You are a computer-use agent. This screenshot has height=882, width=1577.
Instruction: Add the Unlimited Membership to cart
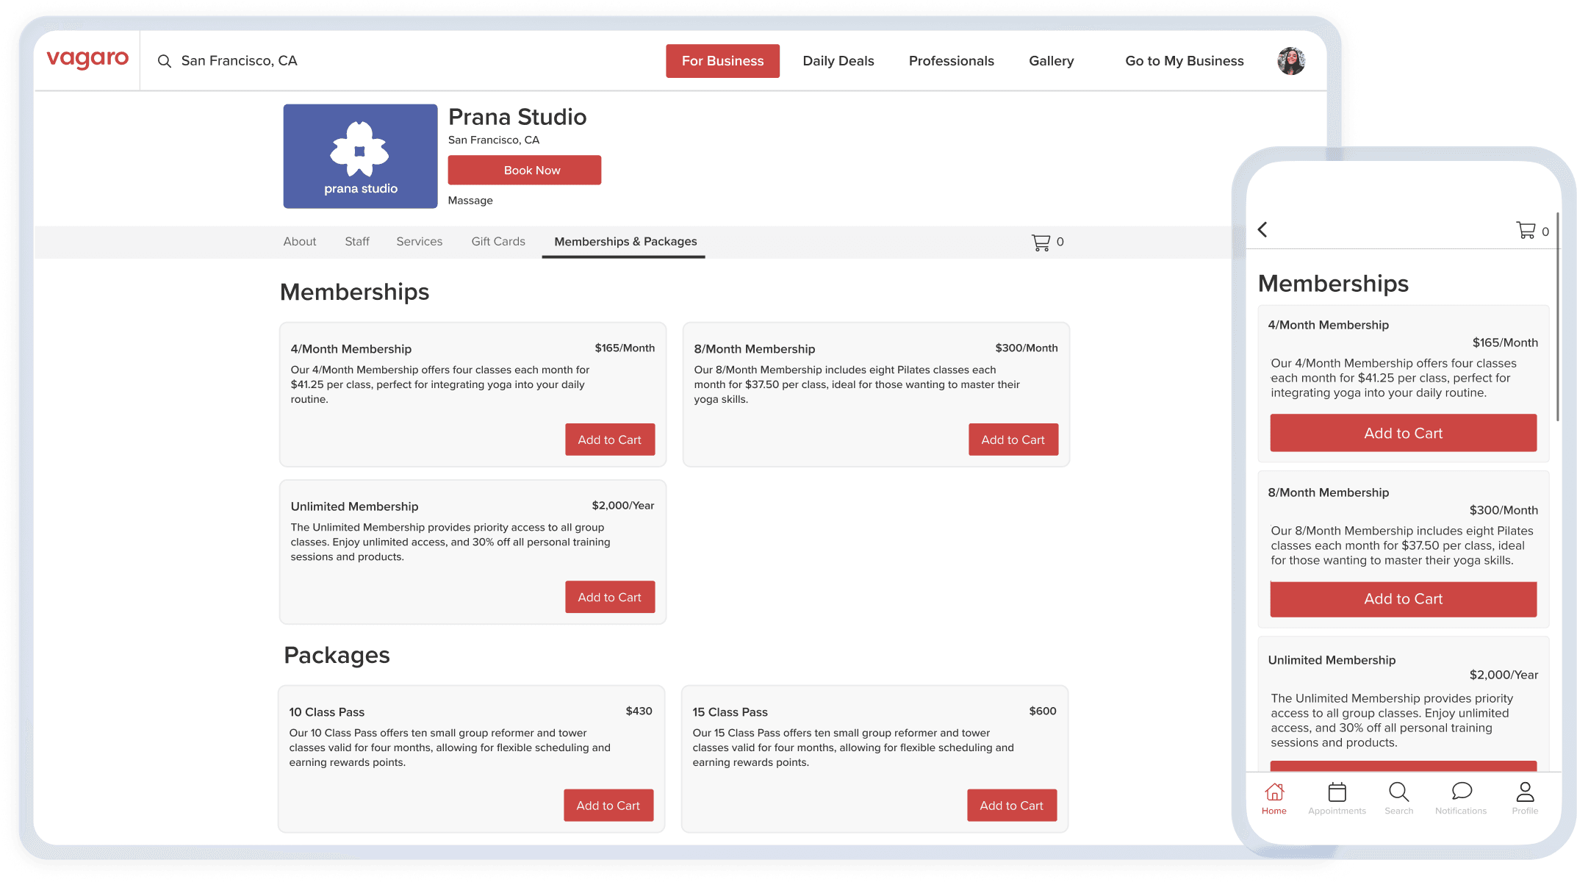609,597
